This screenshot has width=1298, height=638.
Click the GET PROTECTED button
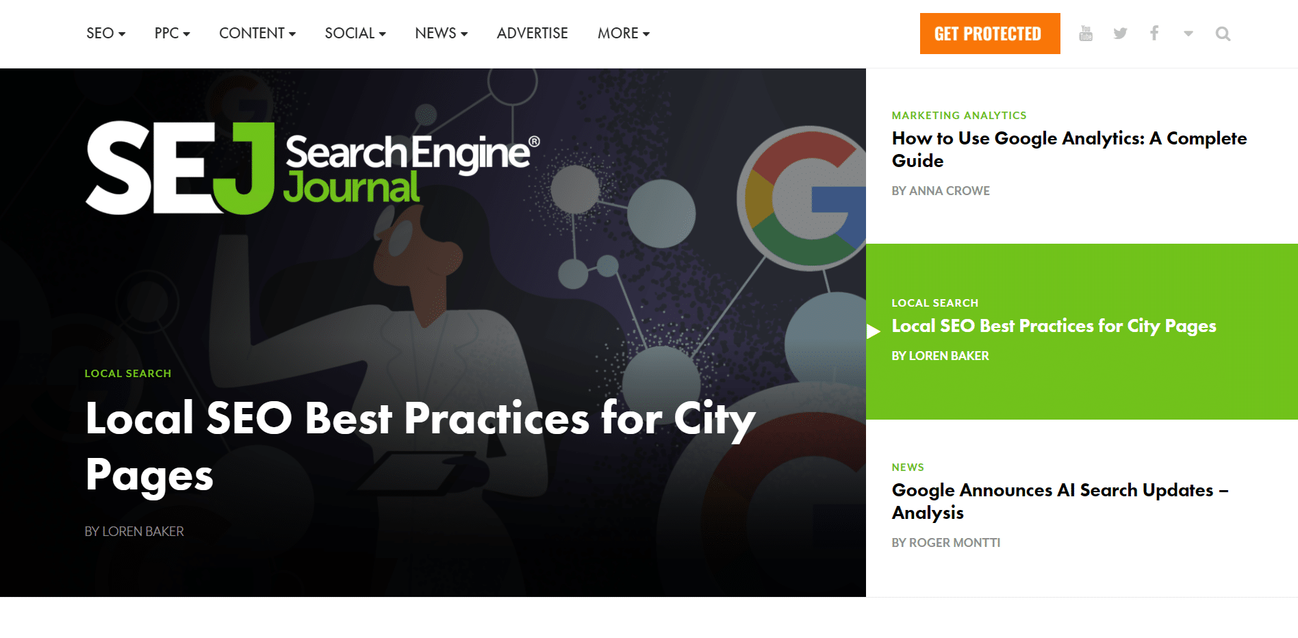(990, 34)
